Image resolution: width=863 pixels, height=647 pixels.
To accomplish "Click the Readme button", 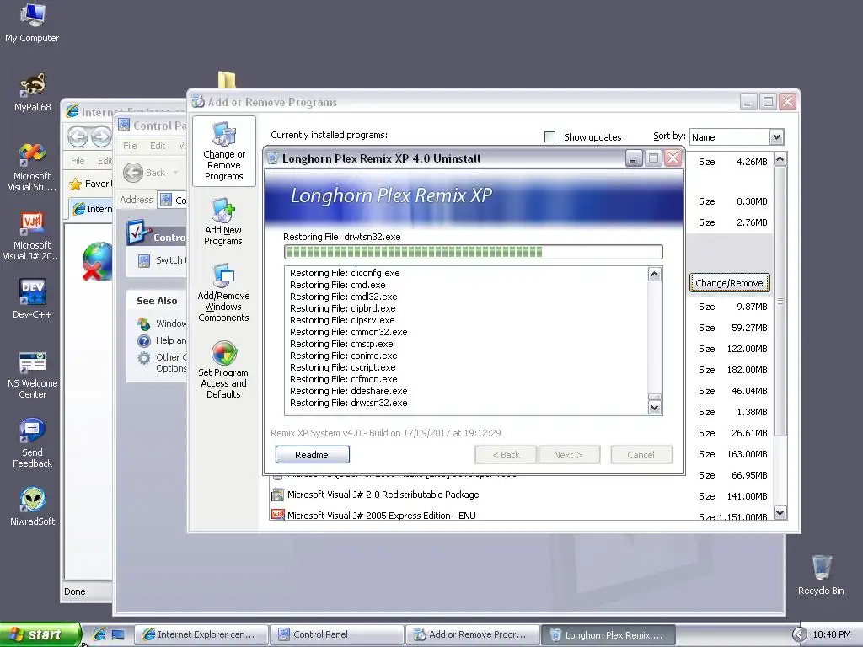I will tap(312, 455).
